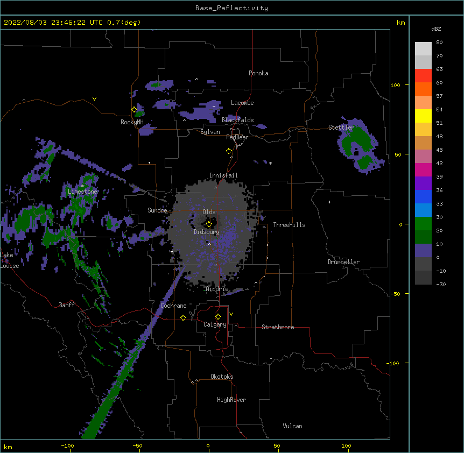This screenshot has height=453, width=464.
Task: Click the Base_Reflectivity title text
Action: coord(232,8)
